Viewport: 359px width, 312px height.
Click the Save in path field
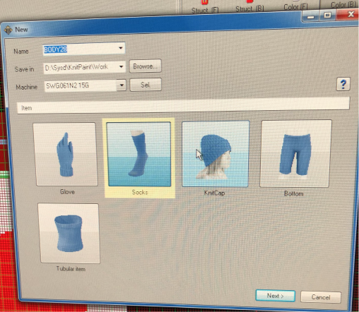(81, 67)
